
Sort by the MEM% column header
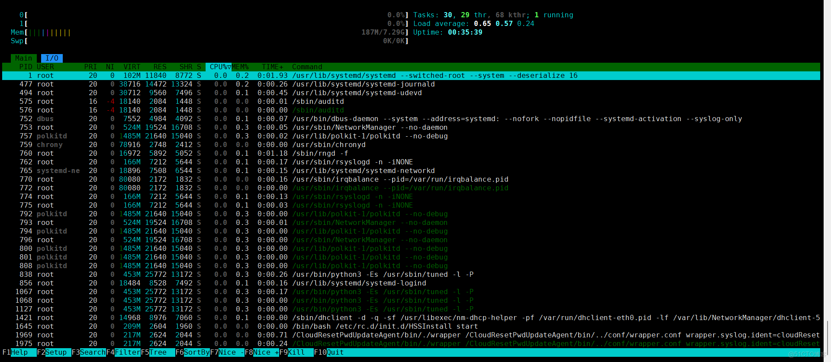240,67
